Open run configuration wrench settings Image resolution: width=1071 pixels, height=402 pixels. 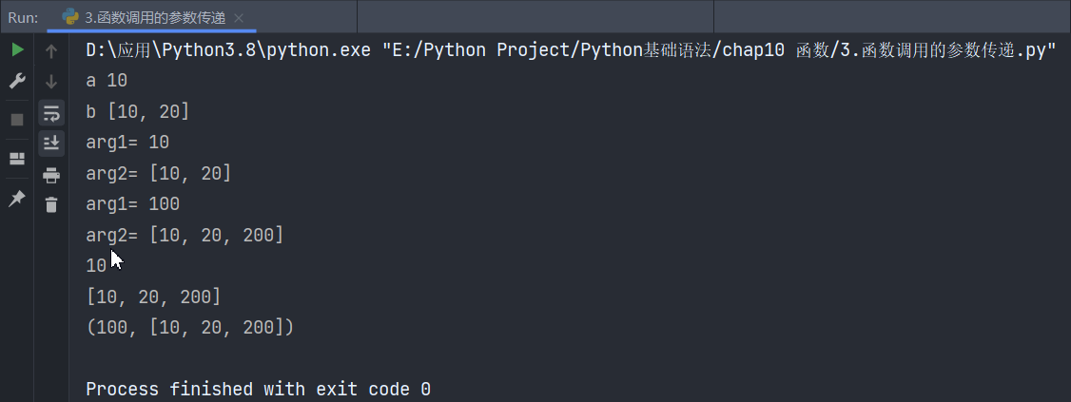point(17,82)
